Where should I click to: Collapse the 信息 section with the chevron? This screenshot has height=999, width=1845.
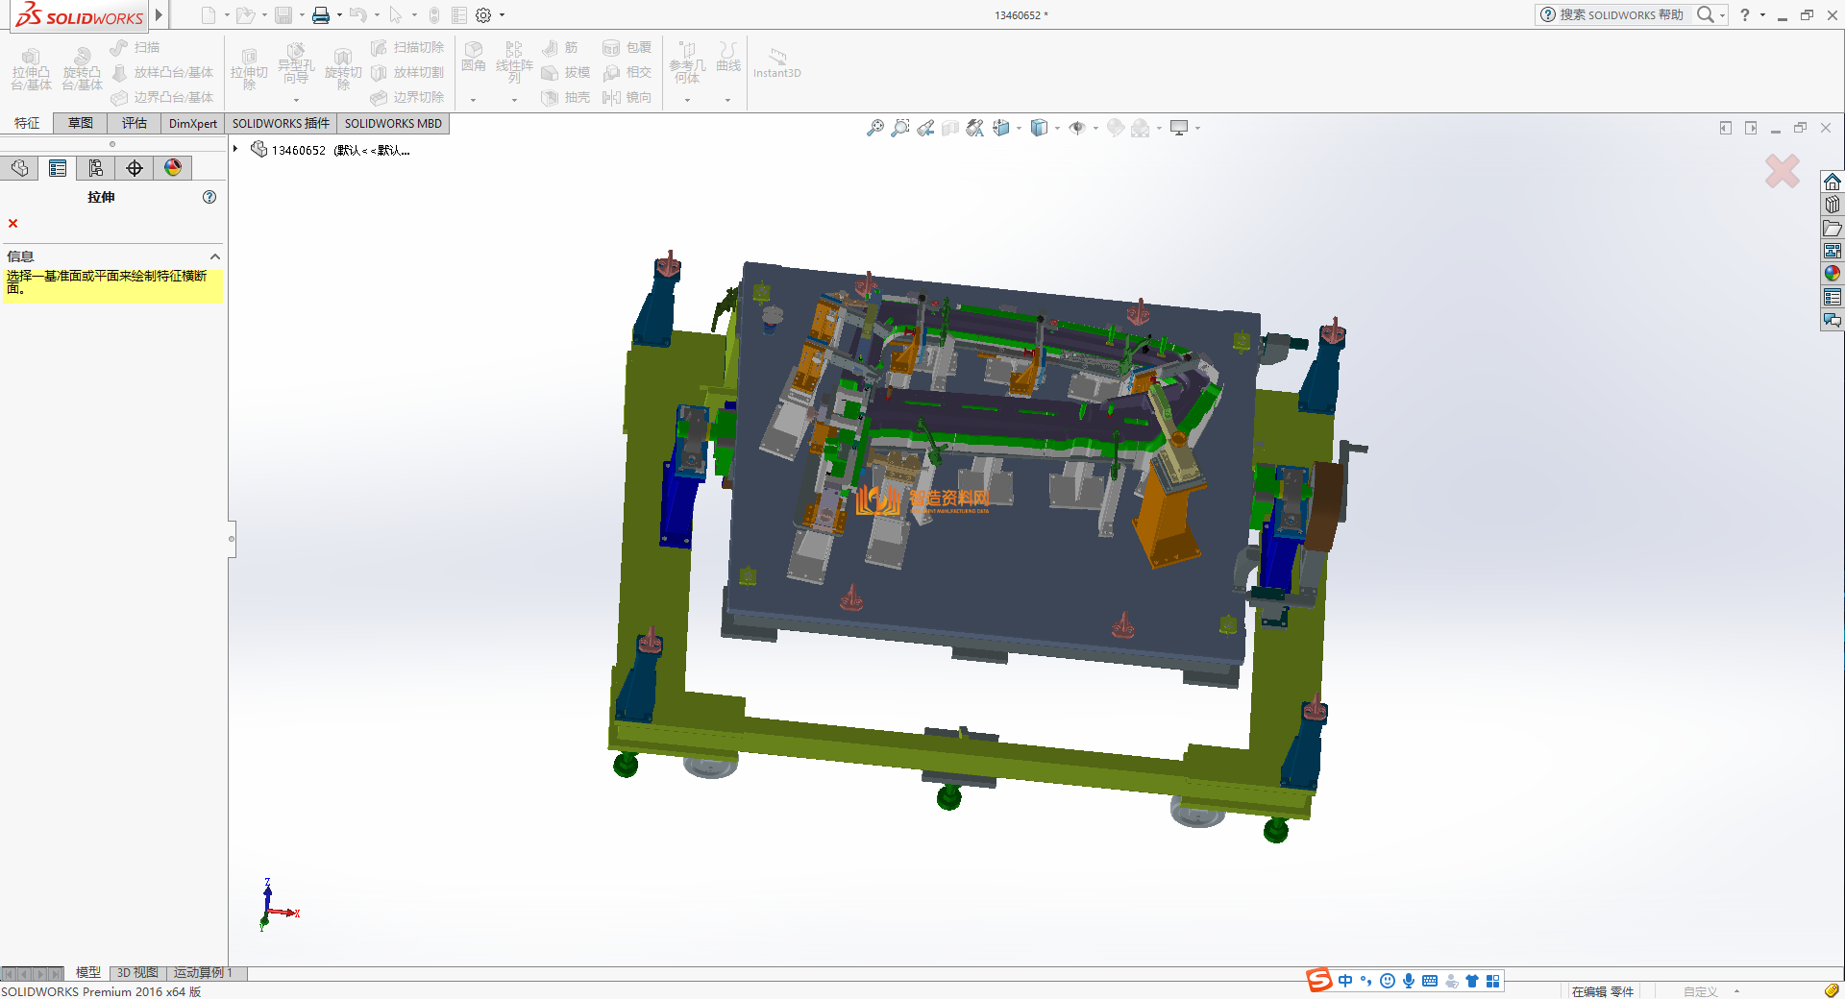point(215,256)
